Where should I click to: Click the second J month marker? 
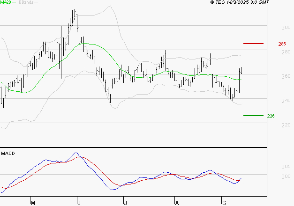point(126,203)
